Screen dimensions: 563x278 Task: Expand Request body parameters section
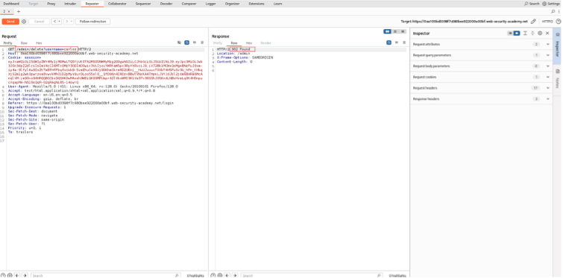[x=481, y=66]
